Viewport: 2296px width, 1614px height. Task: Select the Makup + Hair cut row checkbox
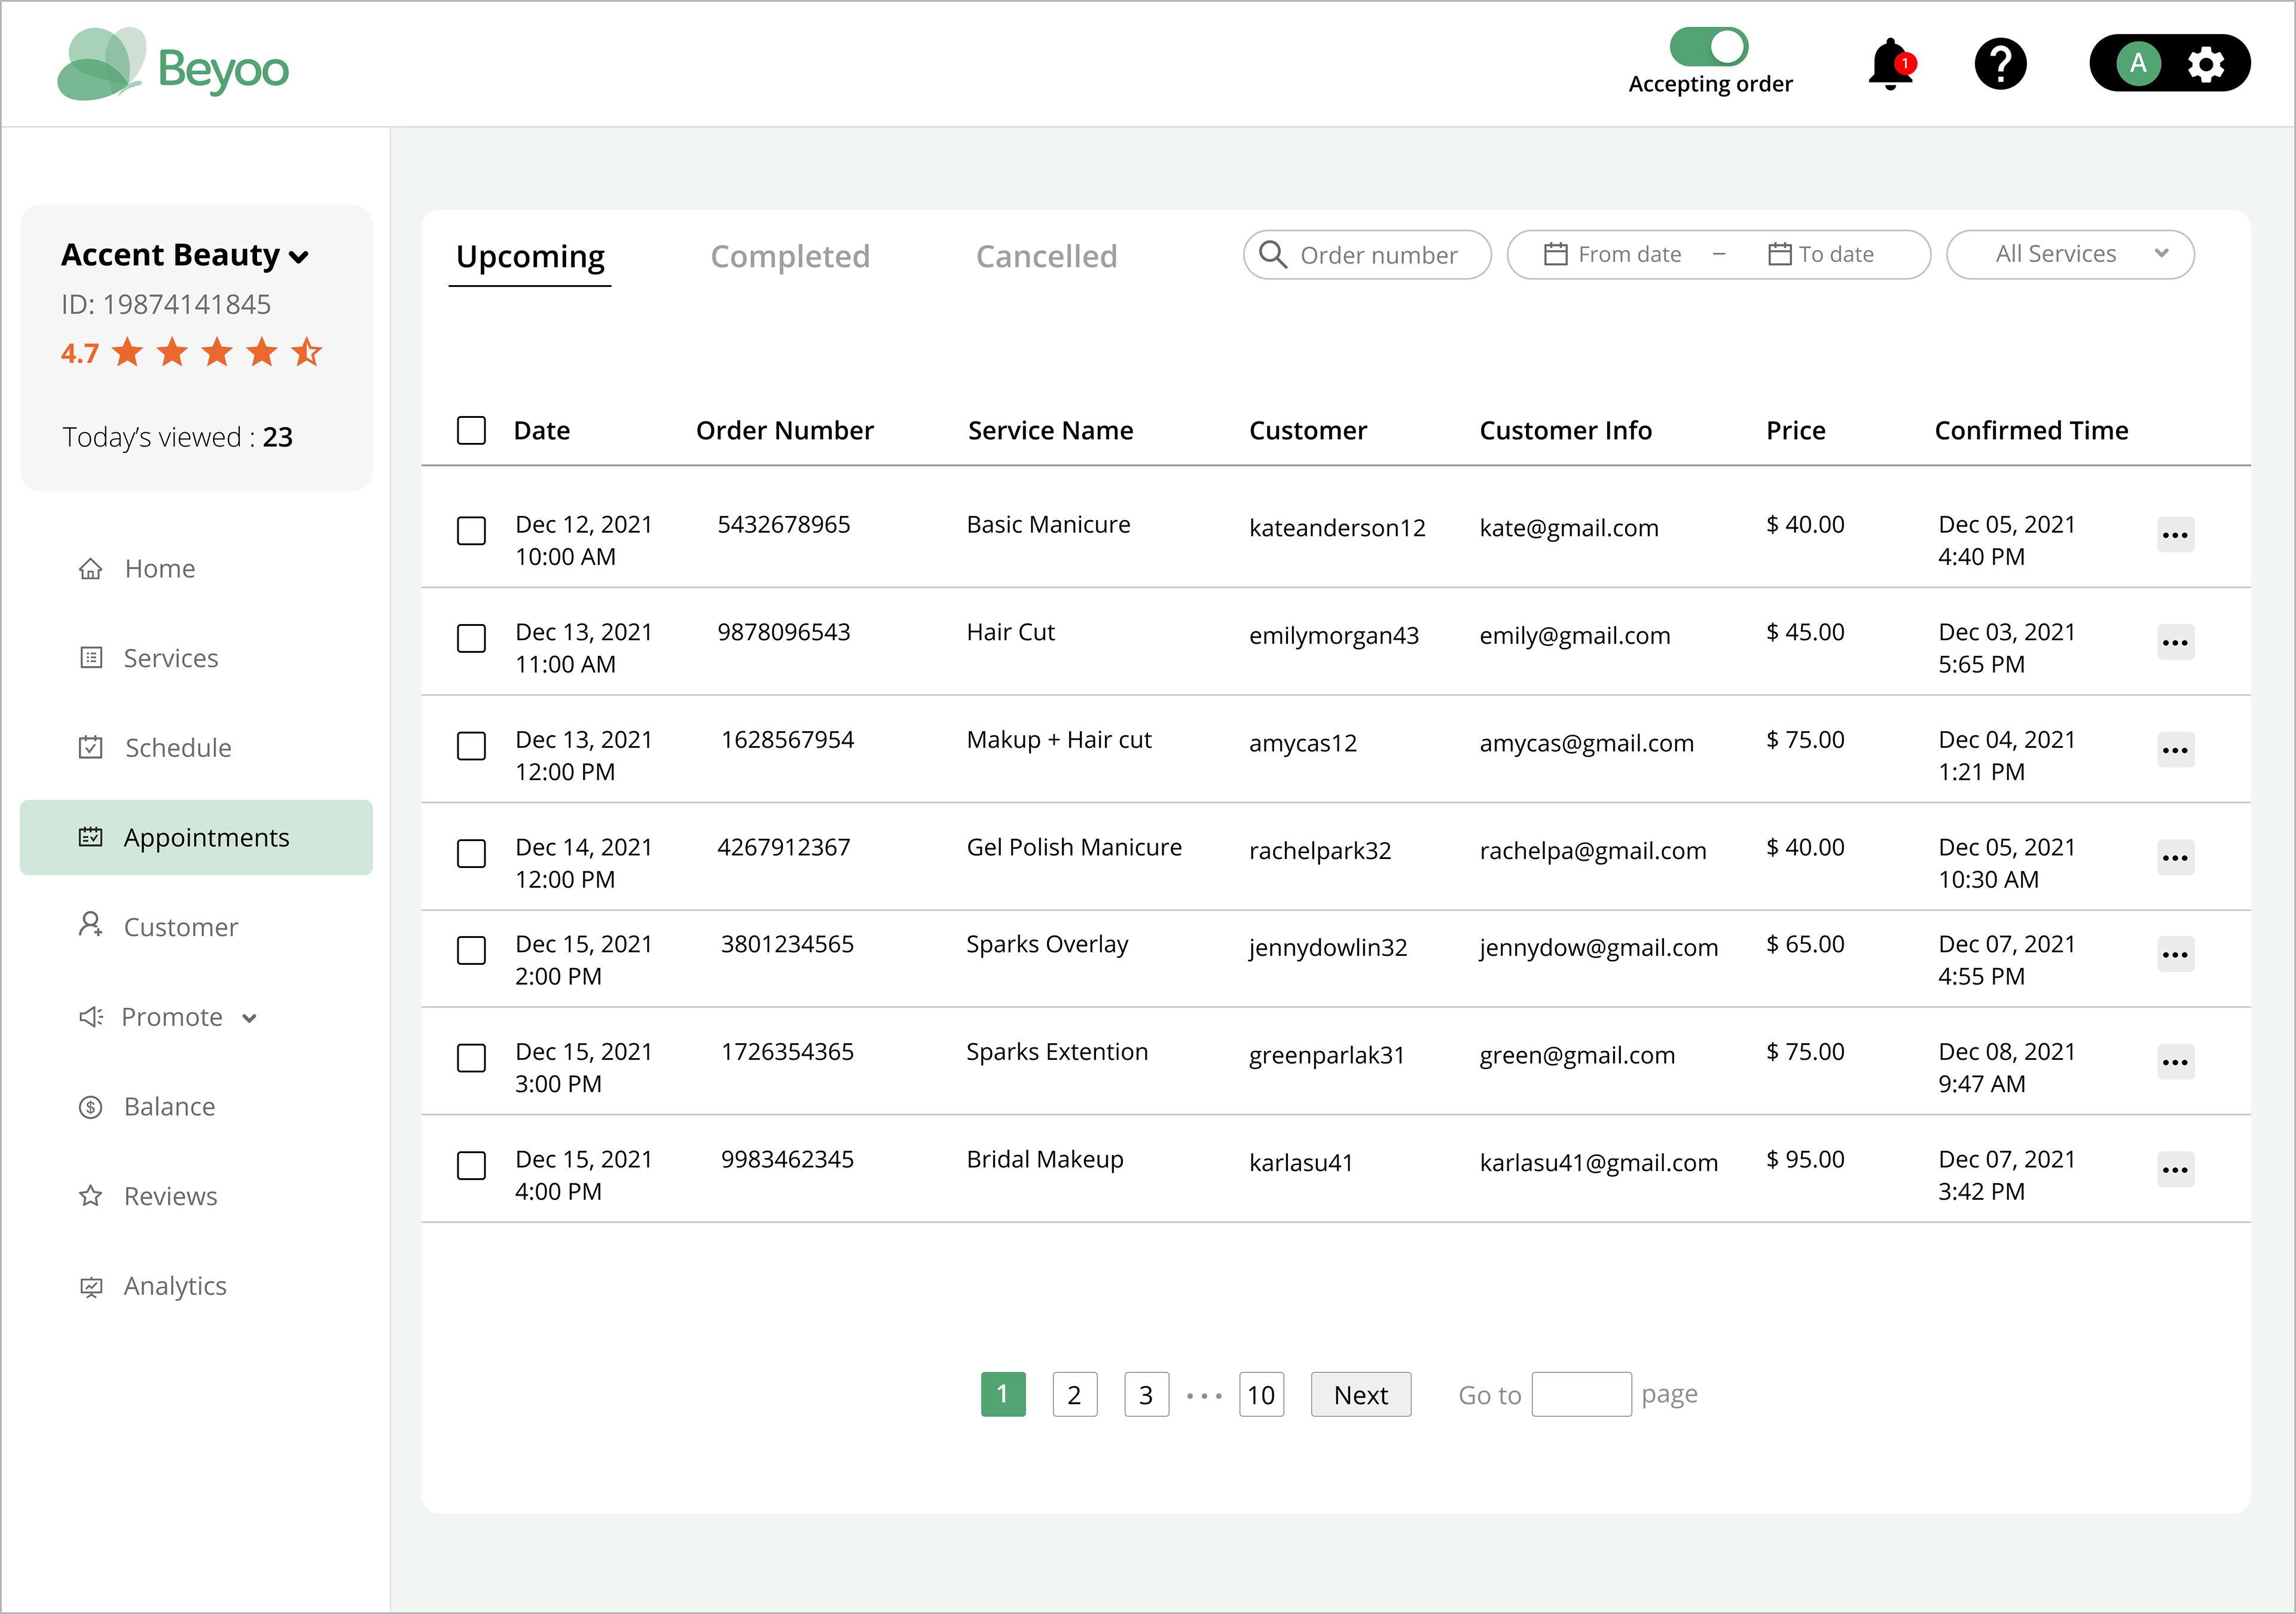471,746
